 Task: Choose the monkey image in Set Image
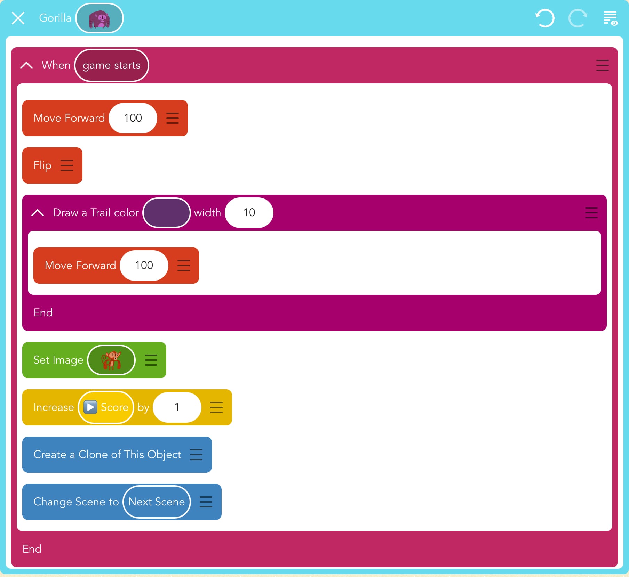(111, 360)
